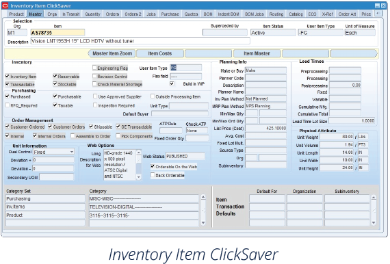Open the Catalog tab

tap(296, 14)
